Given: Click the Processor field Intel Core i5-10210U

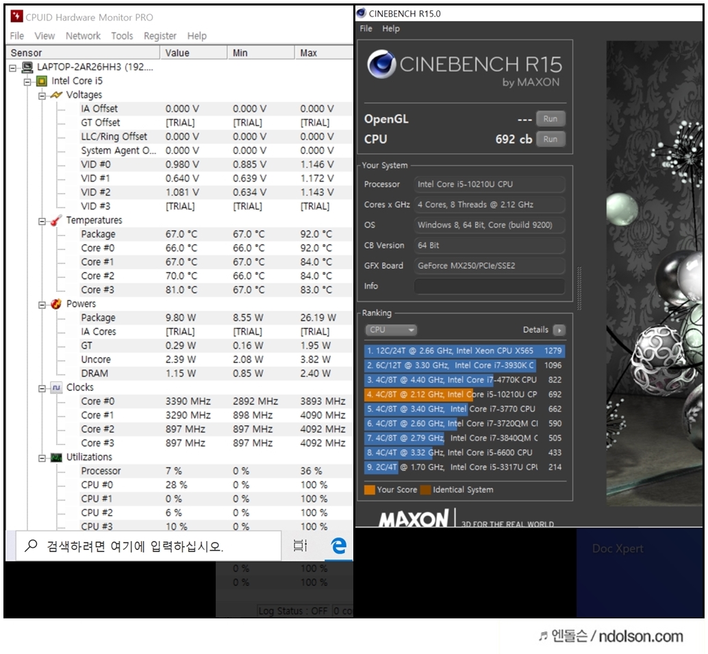Looking at the screenshot, I should pyautogui.click(x=490, y=184).
